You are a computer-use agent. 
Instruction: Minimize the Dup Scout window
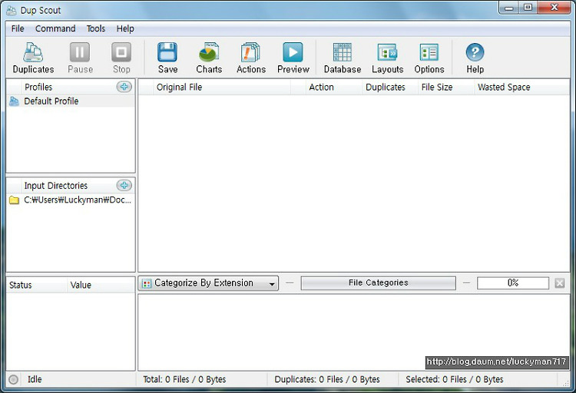508,8
